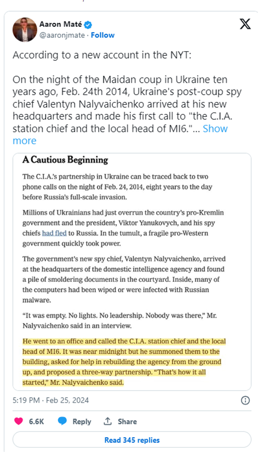Click the "A Cautious Beginning" heading
The image size is (258, 452).
65,160
